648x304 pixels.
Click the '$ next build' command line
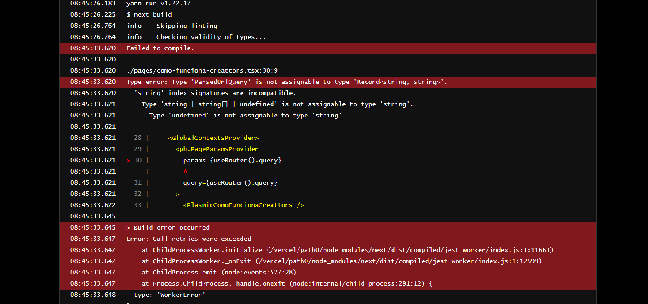(x=149, y=15)
